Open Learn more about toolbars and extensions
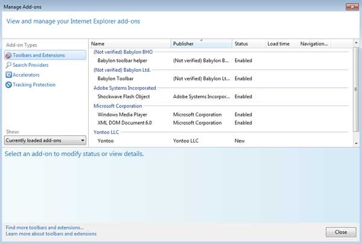Screen dimensions: 362x244 pyautogui.click(x=51, y=234)
